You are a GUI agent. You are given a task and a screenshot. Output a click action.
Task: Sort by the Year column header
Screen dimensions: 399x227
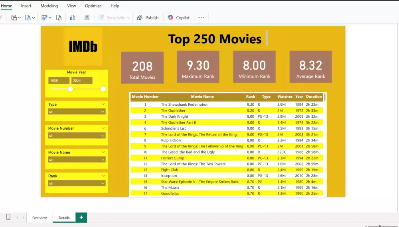coord(299,97)
